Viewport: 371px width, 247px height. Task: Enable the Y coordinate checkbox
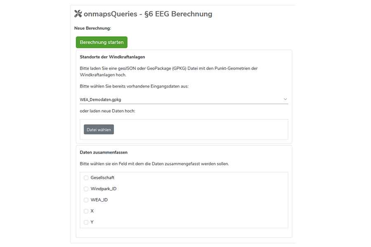(x=86, y=222)
